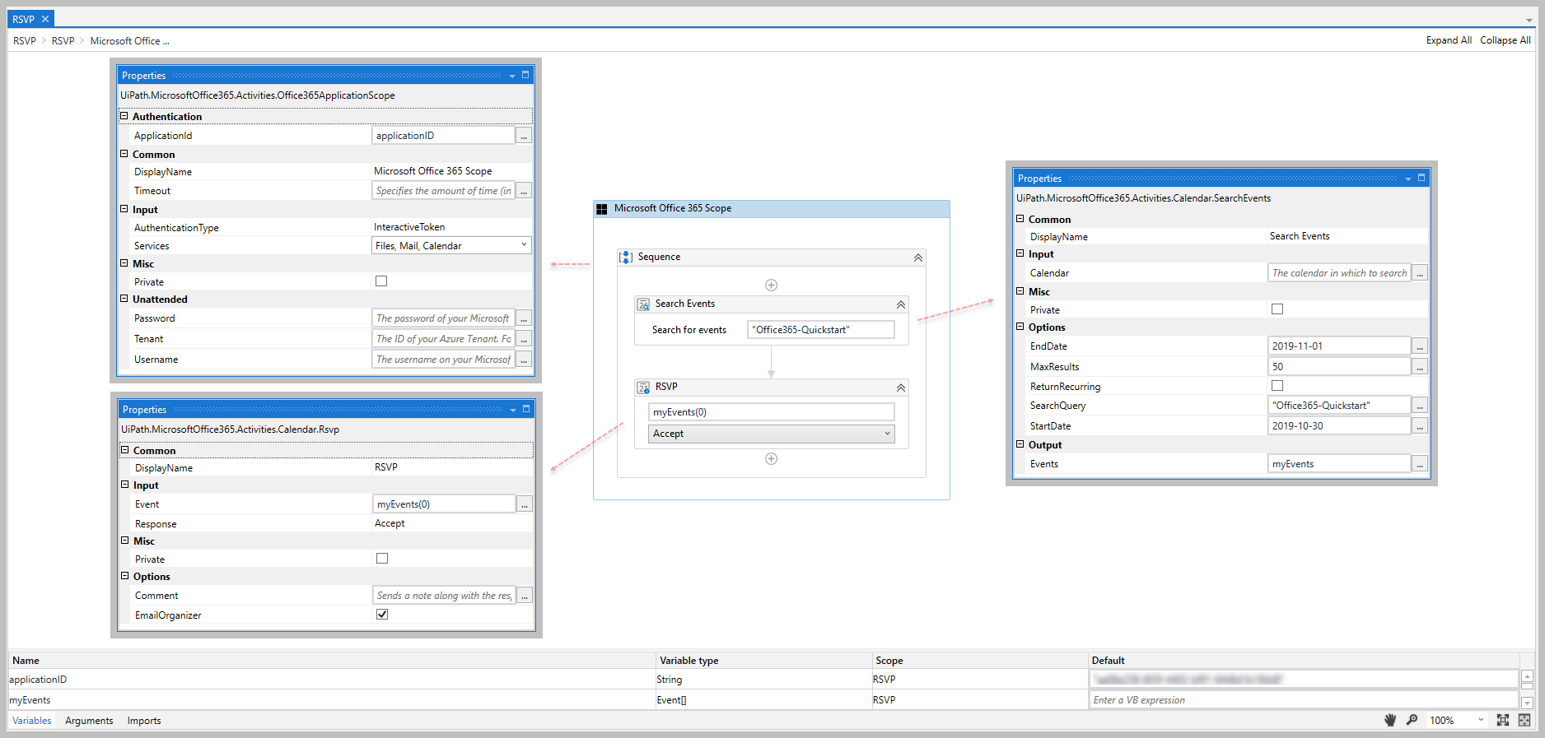Image resolution: width=1545 pixels, height=738 pixels.
Task: Open ellipsis editor for Timeout
Action: tap(524, 191)
